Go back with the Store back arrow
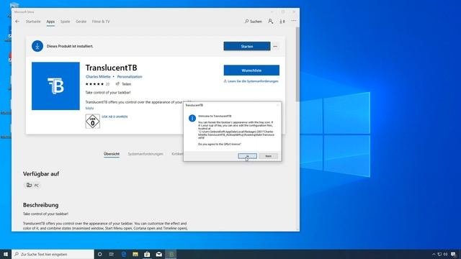Image resolution: width=461 pixels, height=259 pixels. [17, 22]
